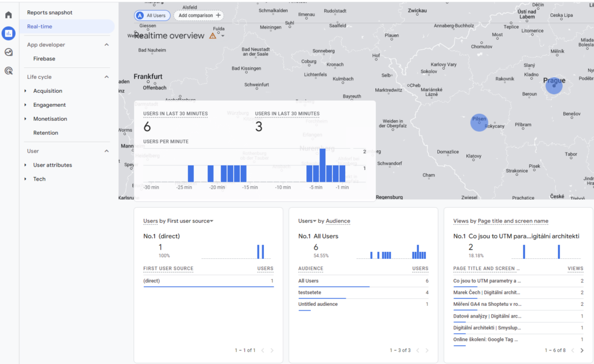This screenshot has height=364, width=594.
Task: Open the Explore icon in left rail
Action: pos(8,52)
